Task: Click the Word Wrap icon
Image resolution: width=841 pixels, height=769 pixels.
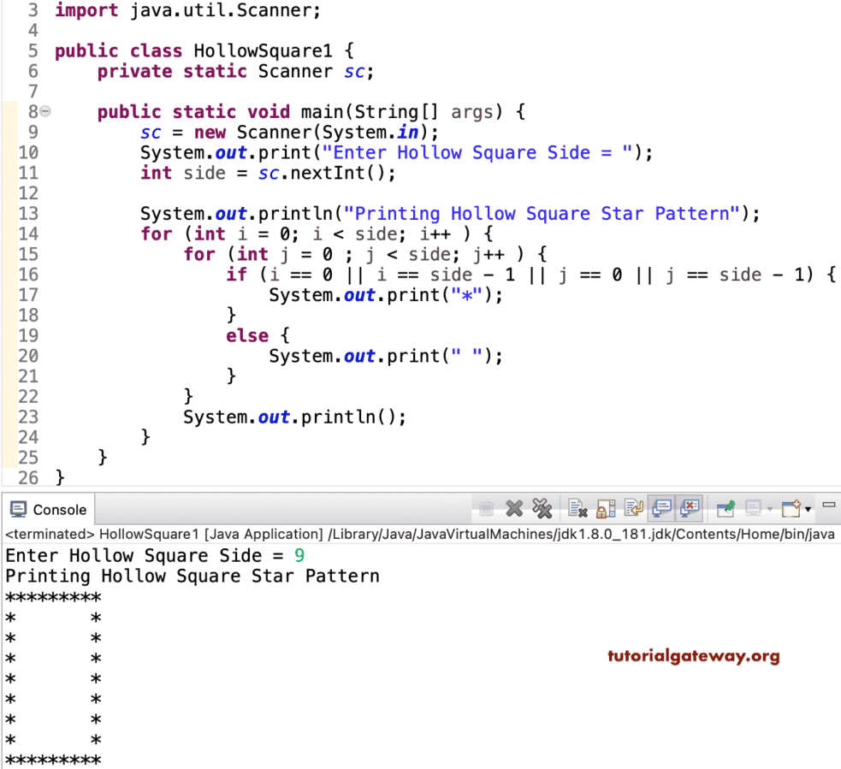Action: tap(635, 507)
